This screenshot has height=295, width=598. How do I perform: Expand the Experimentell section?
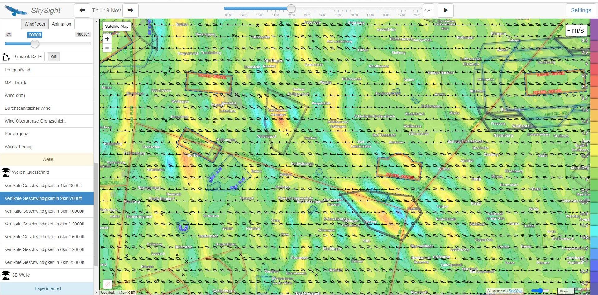click(48, 288)
